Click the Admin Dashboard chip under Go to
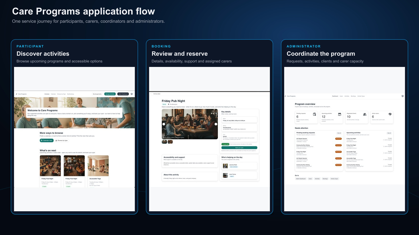This screenshot has height=235, width=419. tap(301, 179)
